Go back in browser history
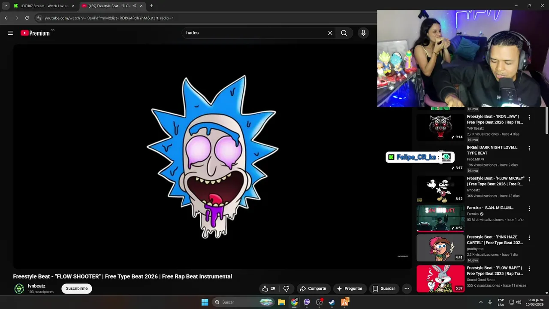Viewport: 549px width, 309px height. tap(6, 18)
